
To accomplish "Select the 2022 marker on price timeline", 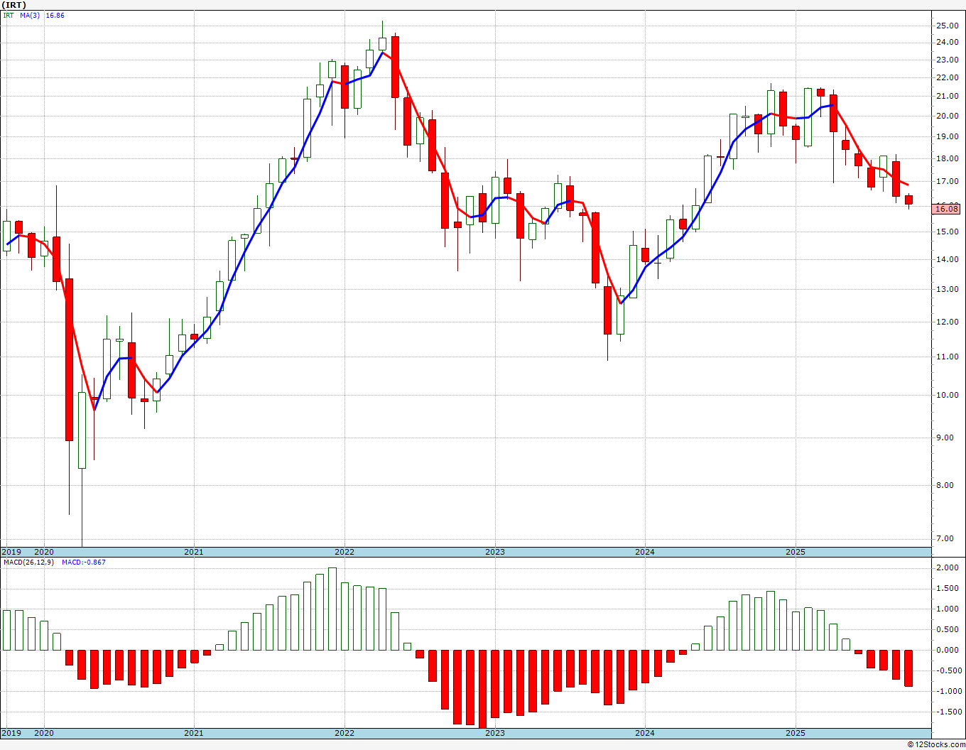I will pos(344,552).
